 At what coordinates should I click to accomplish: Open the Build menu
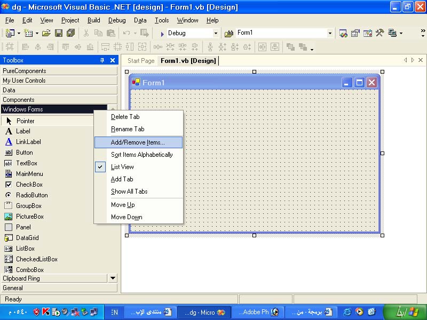(94, 20)
